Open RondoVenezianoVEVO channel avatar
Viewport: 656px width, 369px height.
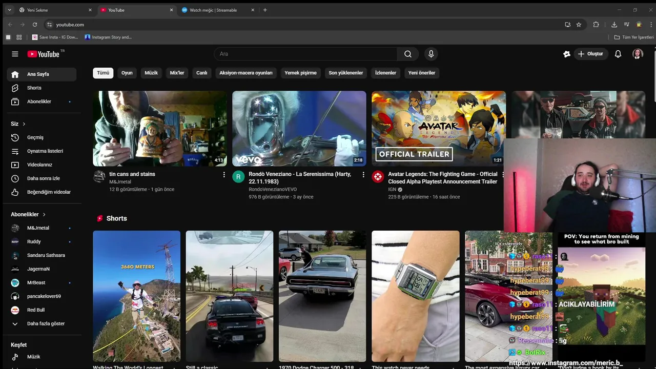pyautogui.click(x=238, y=177)
